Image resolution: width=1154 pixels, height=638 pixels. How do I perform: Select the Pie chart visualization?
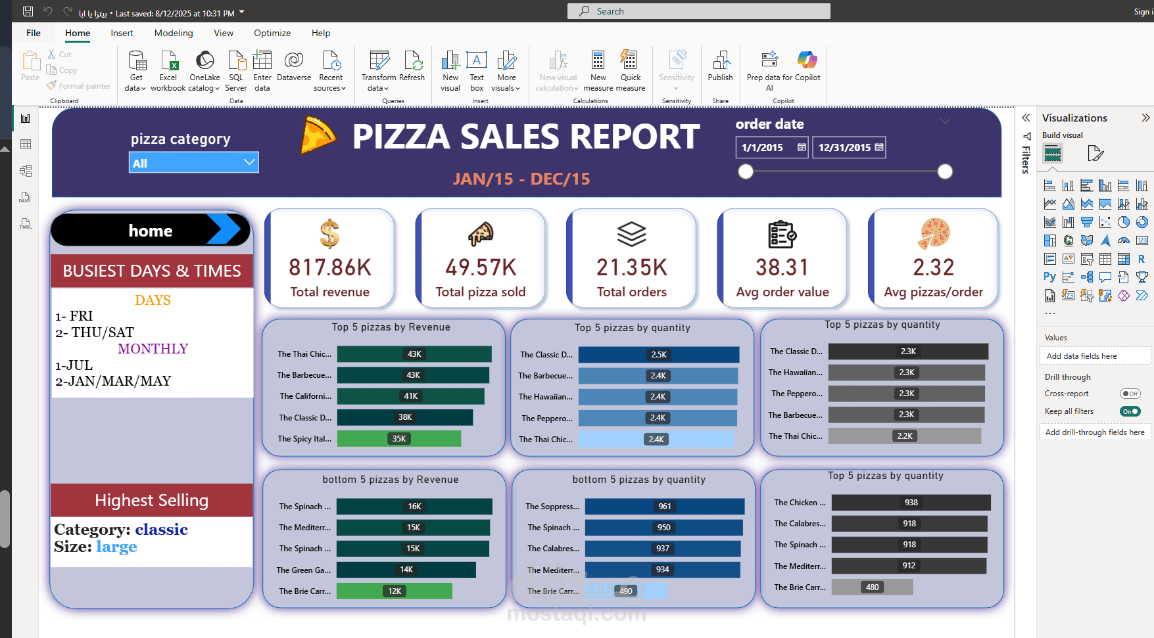pos(1124,222)
